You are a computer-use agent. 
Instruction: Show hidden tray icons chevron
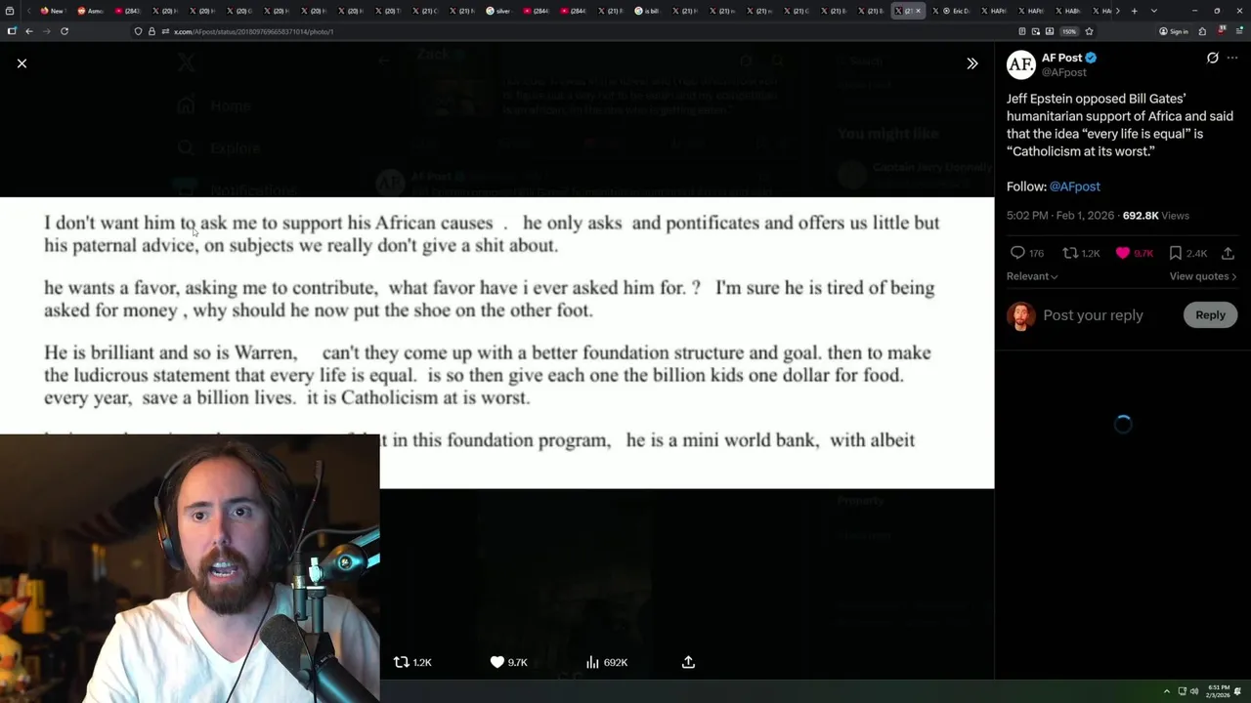point(1166,691)
